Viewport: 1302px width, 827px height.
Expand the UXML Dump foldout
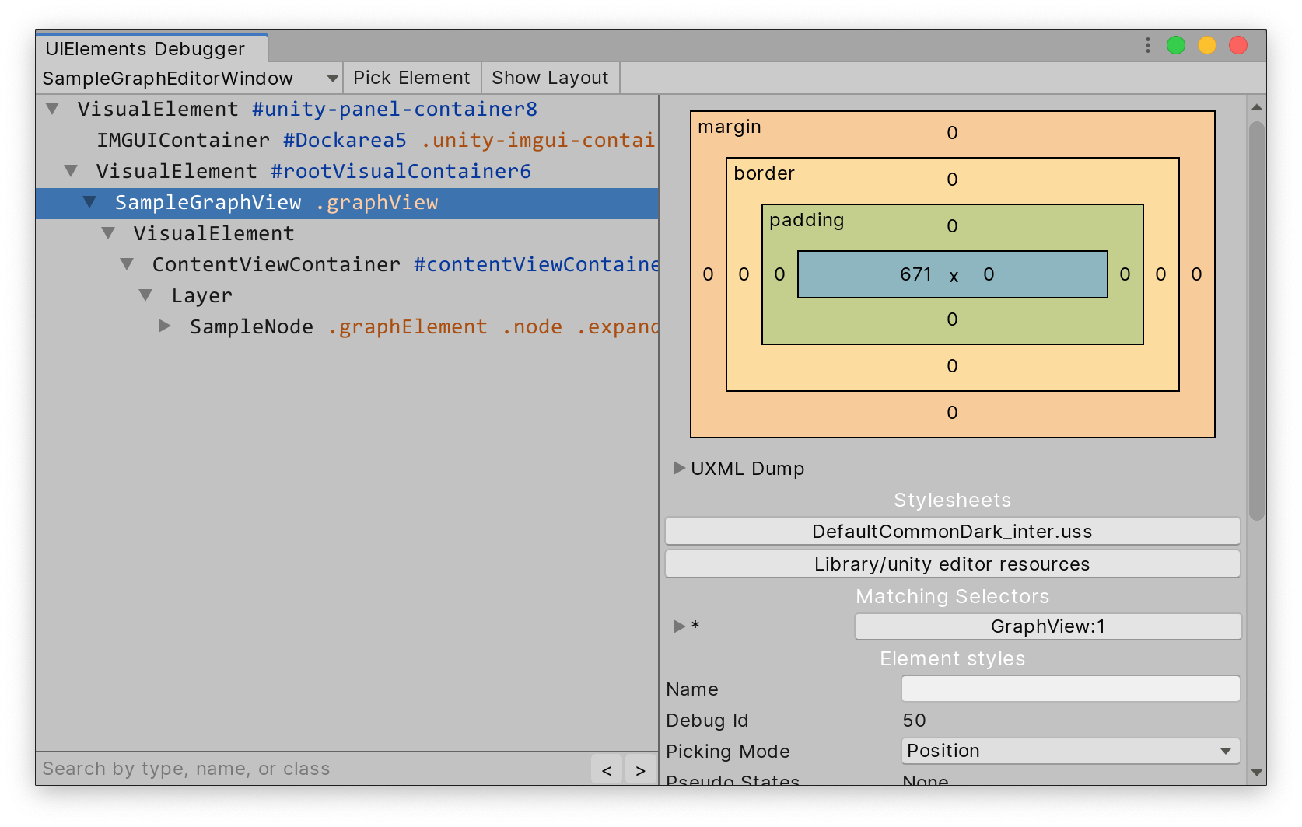679,468
